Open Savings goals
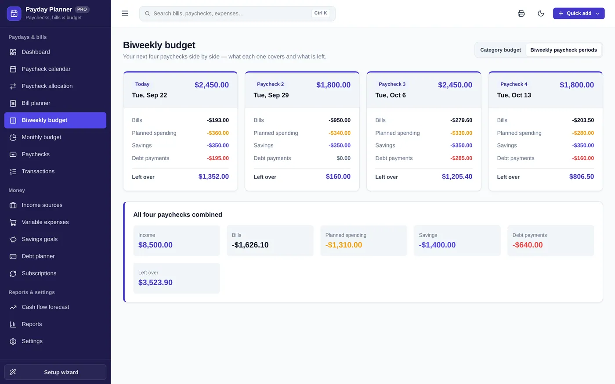615x384 pixels. [55, 239]
